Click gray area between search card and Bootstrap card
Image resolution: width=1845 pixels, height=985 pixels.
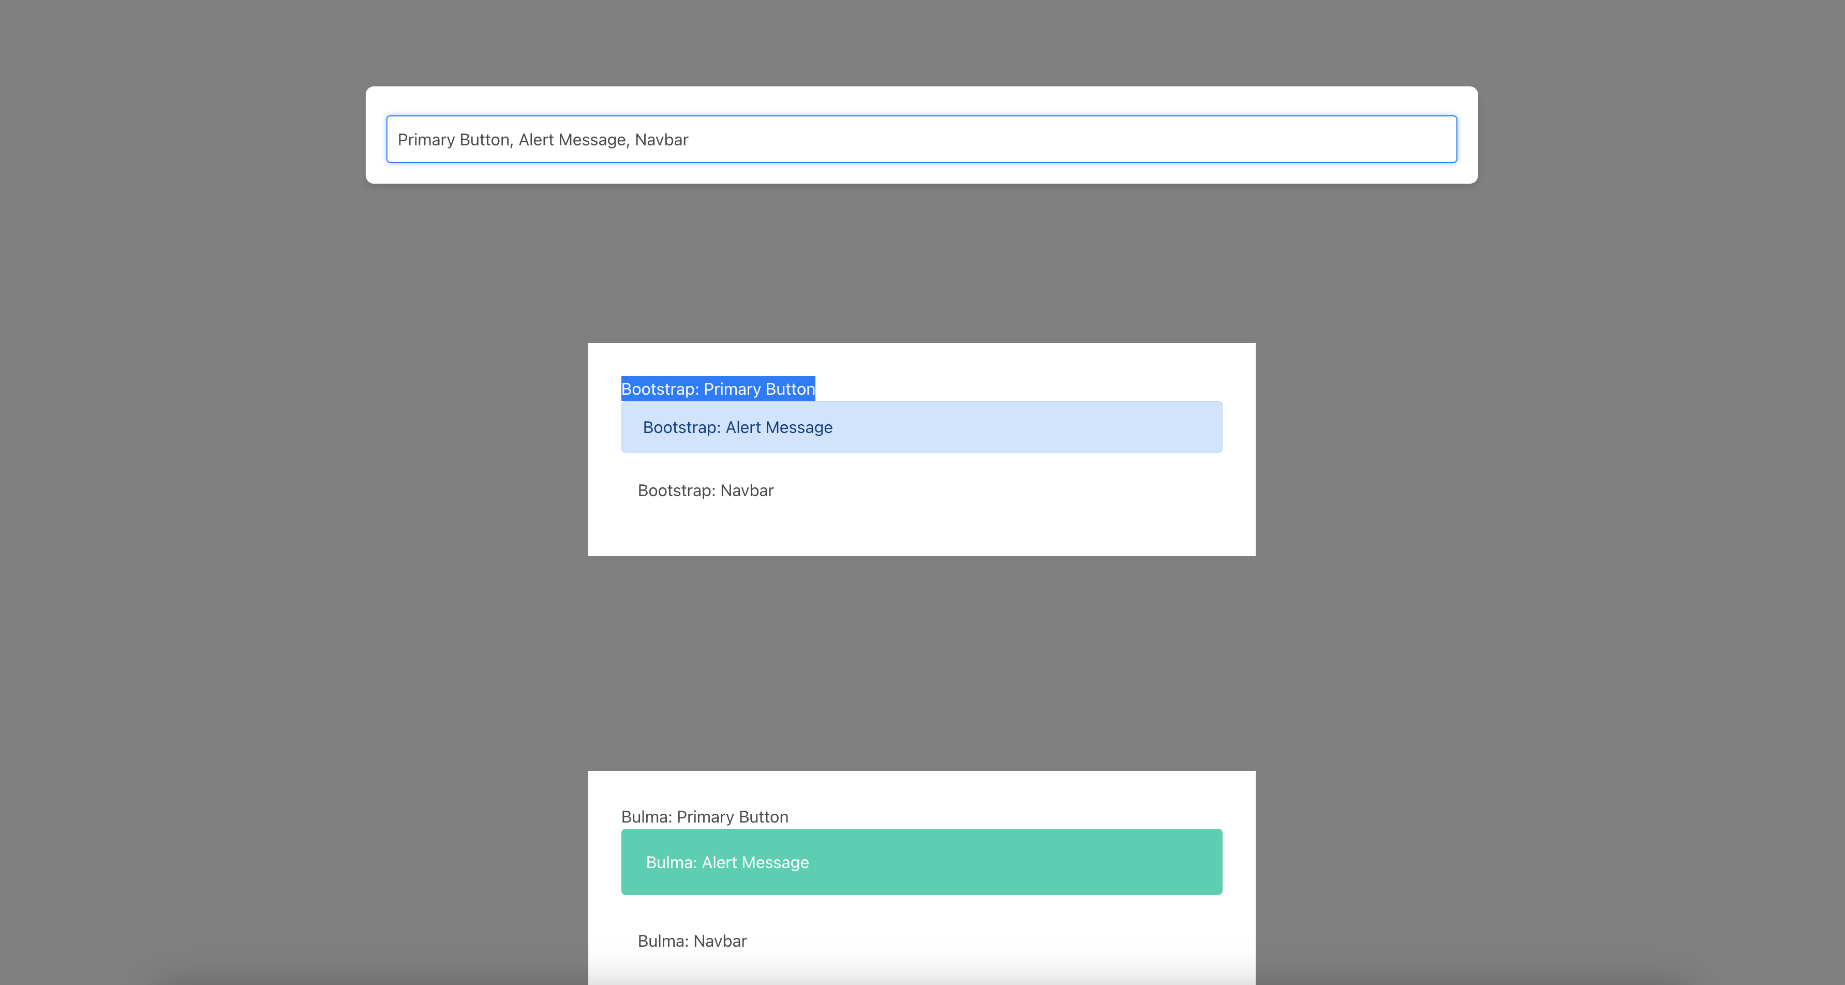[921, 264]
